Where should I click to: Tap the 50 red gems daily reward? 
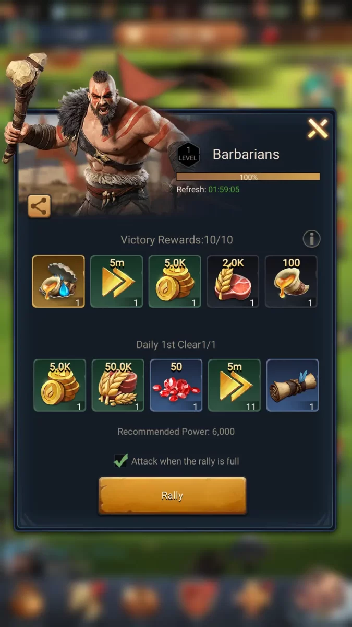(176, 385)
